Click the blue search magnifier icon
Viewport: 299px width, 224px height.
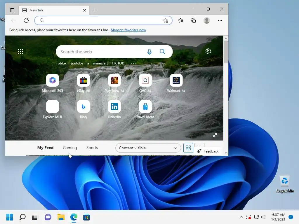(x=162, y=51)
